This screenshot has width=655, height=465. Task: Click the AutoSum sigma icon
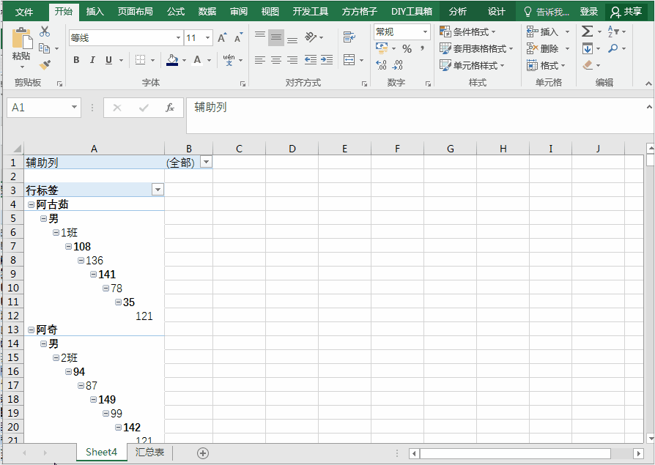(x=588, y=31)
